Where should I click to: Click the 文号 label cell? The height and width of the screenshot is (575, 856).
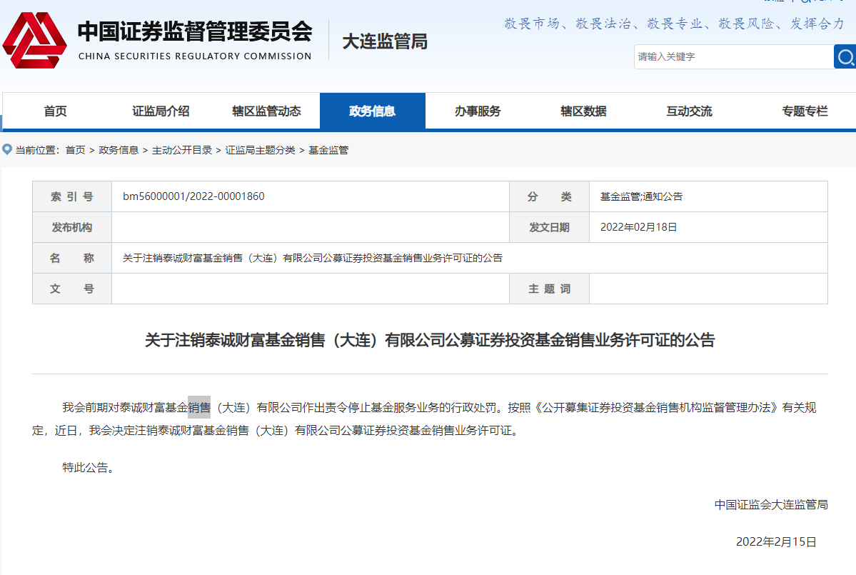tap(72, 289)
